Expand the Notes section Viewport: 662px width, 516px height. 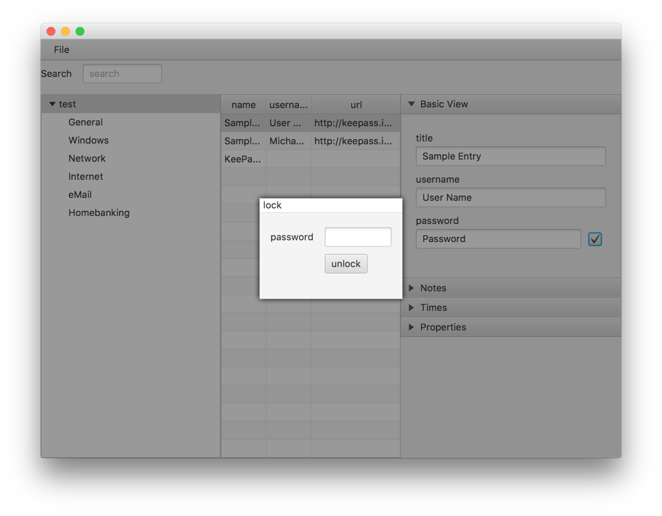[412, 288]
